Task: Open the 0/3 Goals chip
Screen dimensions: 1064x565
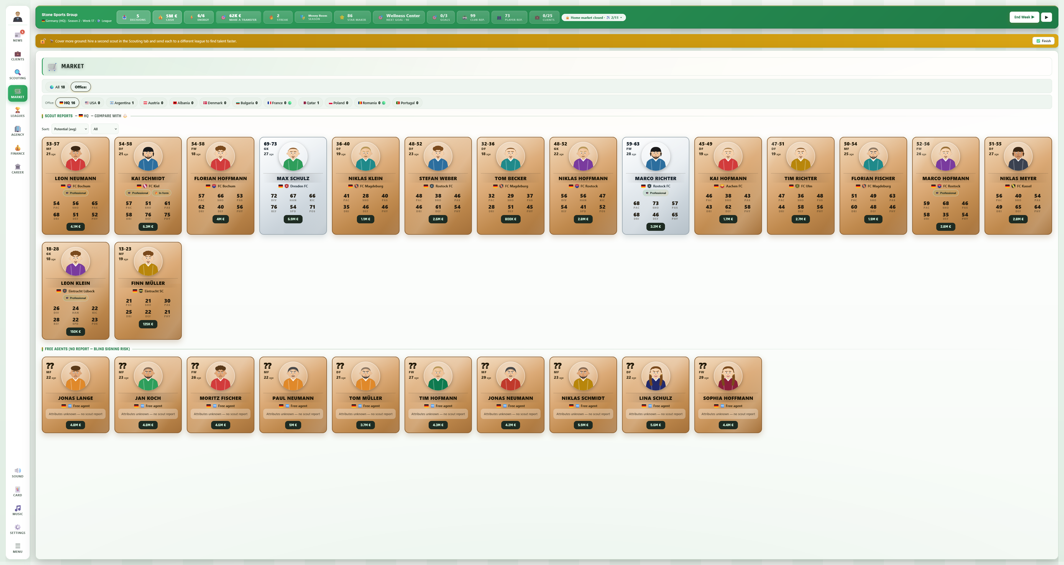Action: (x=441, y=17)
